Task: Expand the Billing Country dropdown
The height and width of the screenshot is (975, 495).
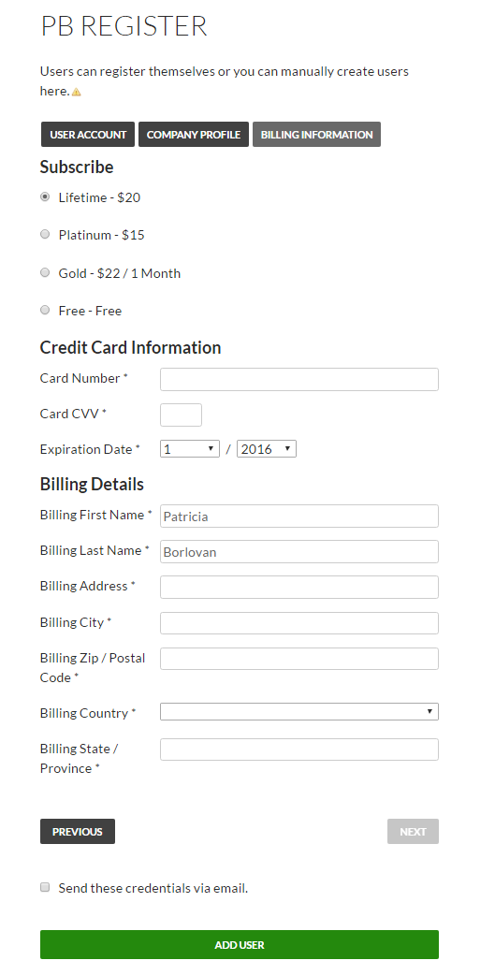Action: [x=299, y=711]
